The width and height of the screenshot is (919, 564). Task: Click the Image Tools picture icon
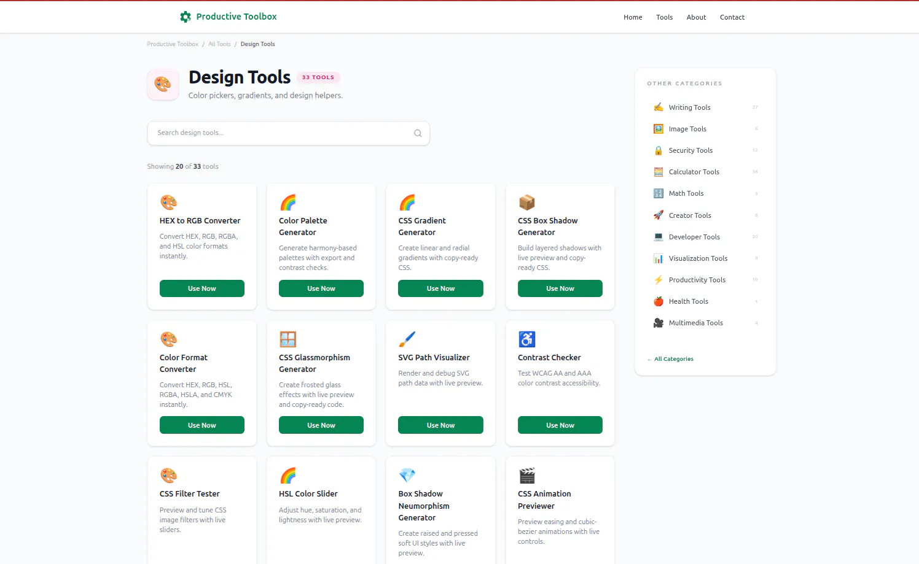click(x=659, y=129)
